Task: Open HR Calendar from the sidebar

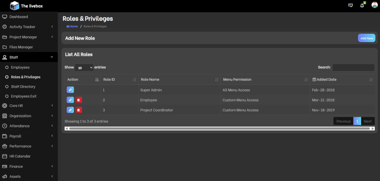Action: tap(20, 156)
